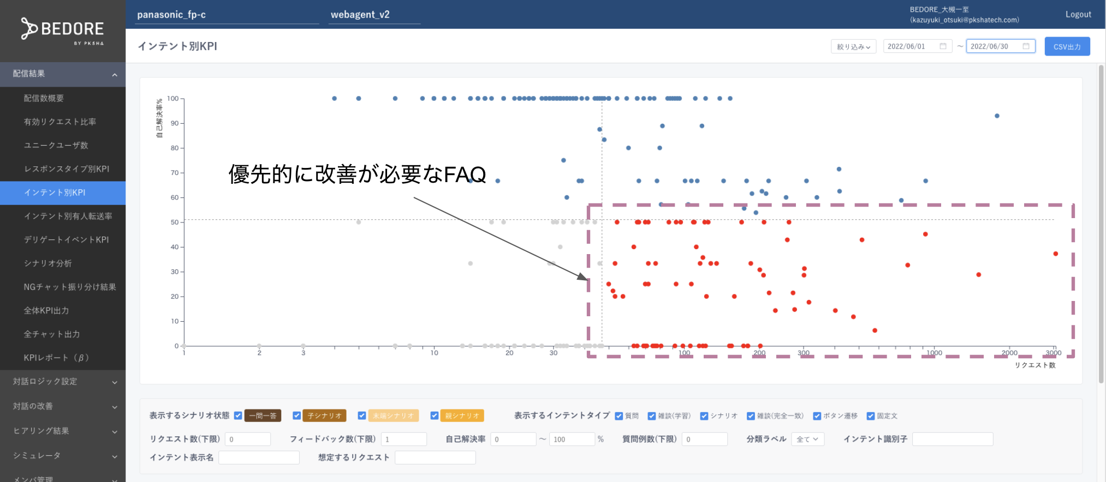Switch to the webagent_v2 tab
1106x482 pixels.
(360, 14)
